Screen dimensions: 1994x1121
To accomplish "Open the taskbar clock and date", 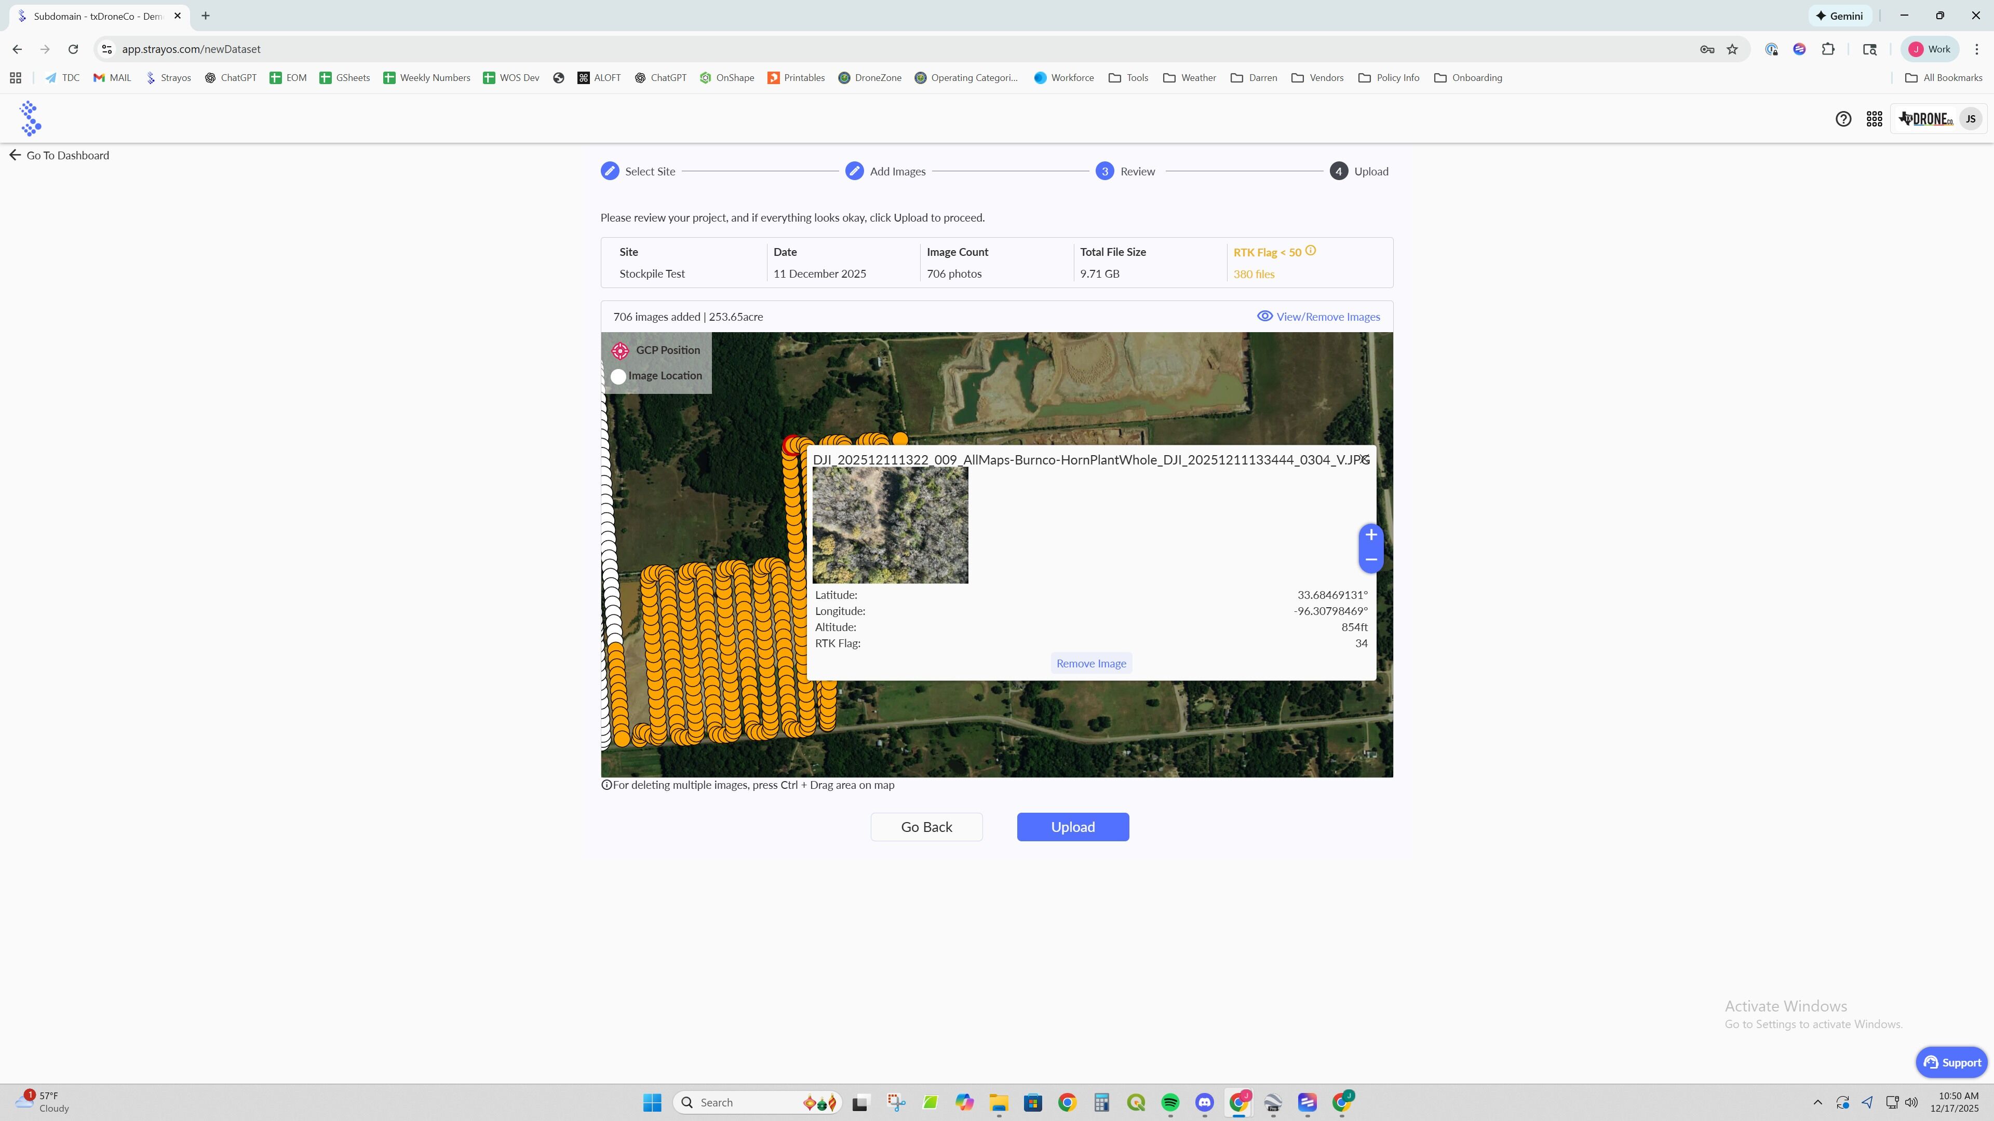I will coord(1955,1102).
